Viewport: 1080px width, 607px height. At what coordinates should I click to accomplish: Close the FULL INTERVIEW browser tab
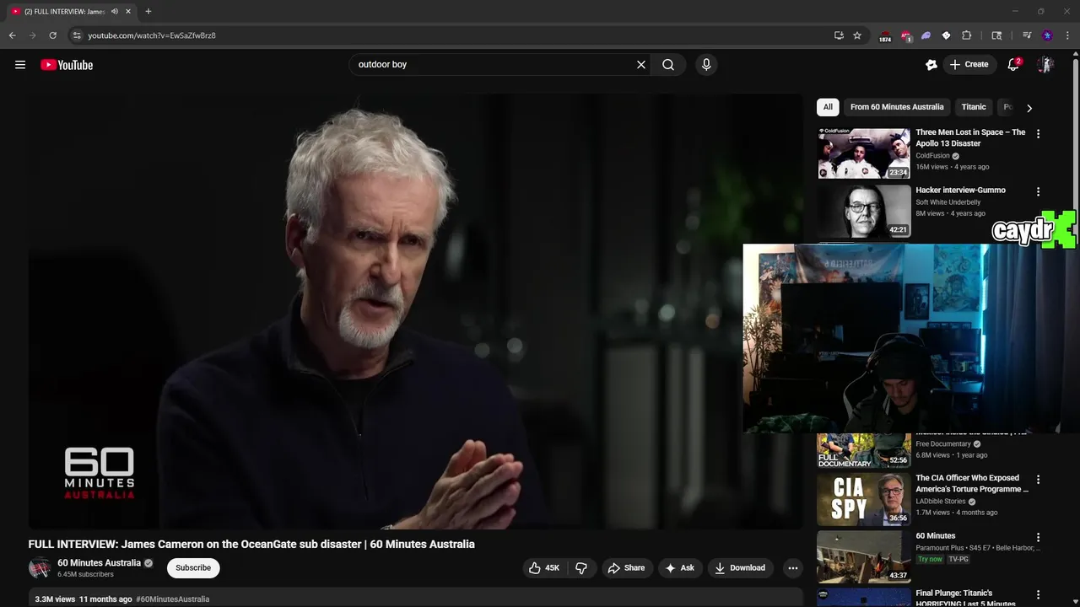(128, 12)
